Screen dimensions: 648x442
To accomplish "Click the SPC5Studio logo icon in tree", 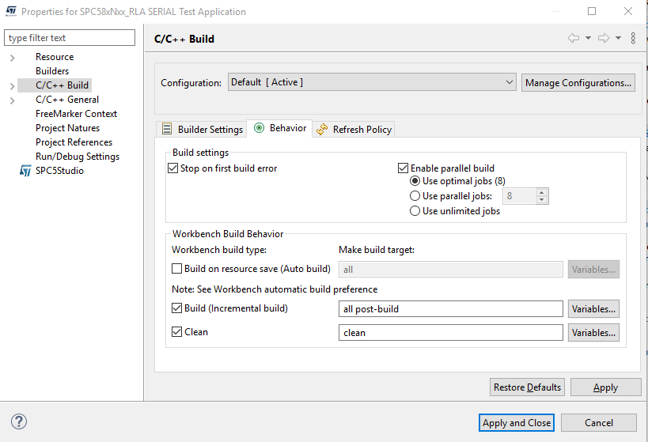I will 25,170.
